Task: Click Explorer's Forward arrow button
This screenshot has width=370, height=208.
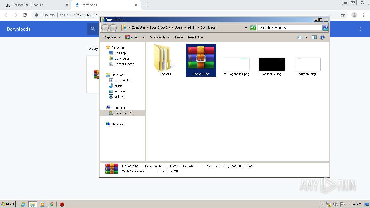Action: [113, 28]
